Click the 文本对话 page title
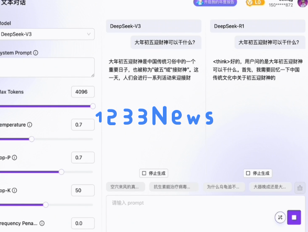Viewport: 308px width, 232px height. click(x=14, y=3)
